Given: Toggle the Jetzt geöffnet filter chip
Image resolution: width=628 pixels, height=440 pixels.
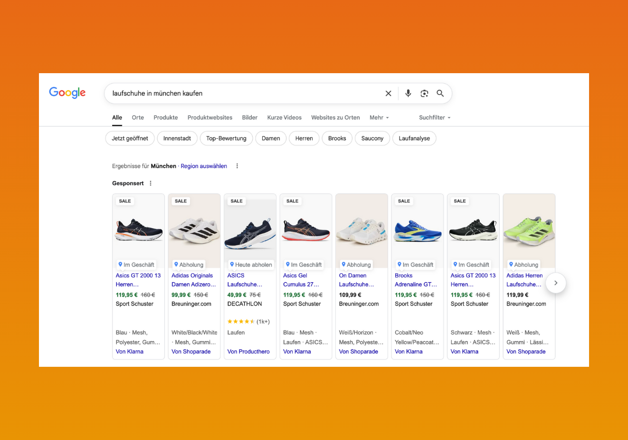Looking at the screenshot, I should tap(130, 138).
